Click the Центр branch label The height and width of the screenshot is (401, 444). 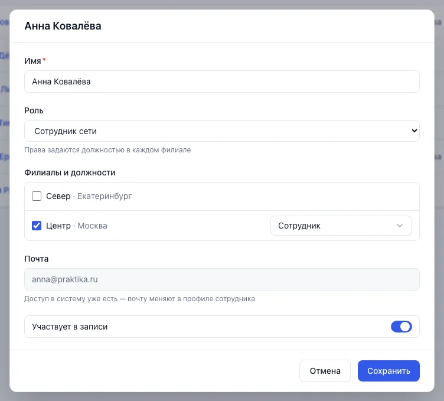click(58, 226)
